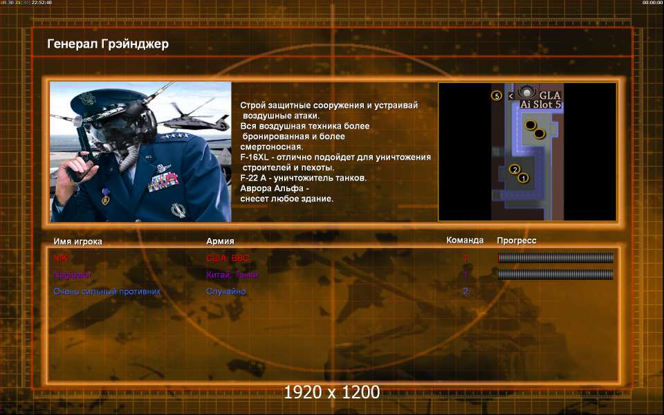Click start position marker 1 on minimap

pos(524,178)
